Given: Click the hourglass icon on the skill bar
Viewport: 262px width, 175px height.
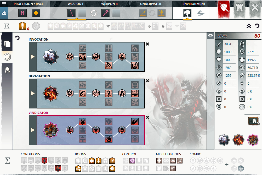Looking at the screenshot, I should 6,26.
